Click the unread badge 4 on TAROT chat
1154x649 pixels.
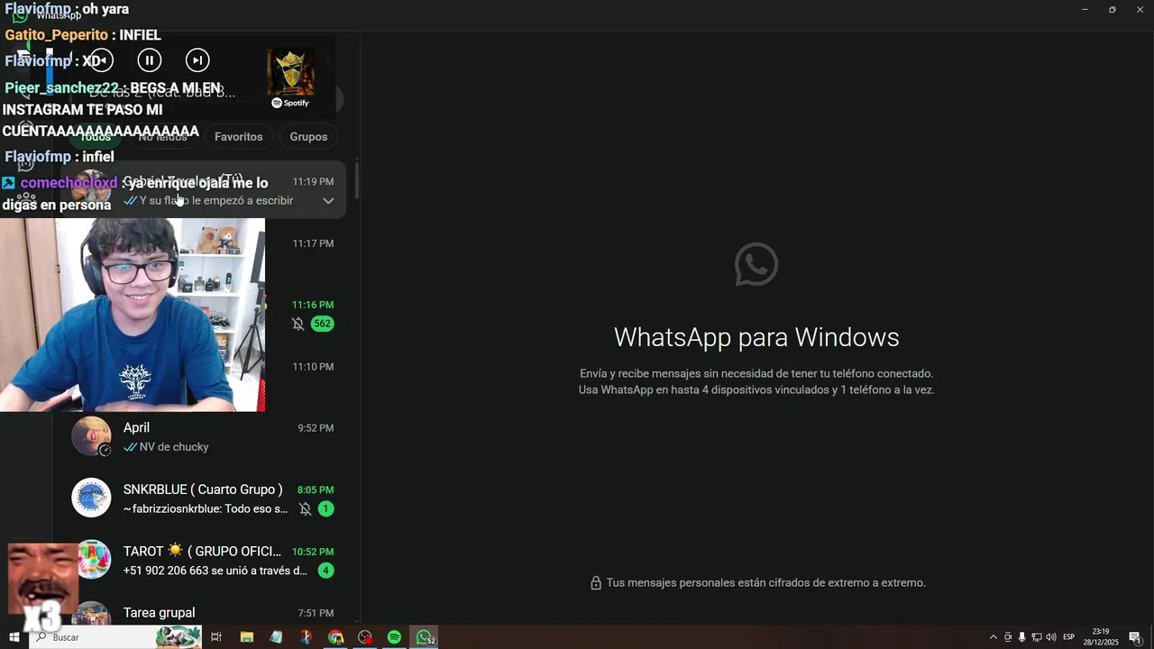[x=325, y=571]
